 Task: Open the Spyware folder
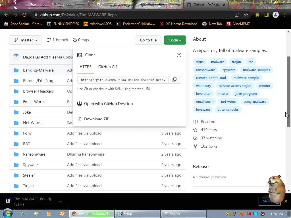pyautogui.click(x=30, y=165)
